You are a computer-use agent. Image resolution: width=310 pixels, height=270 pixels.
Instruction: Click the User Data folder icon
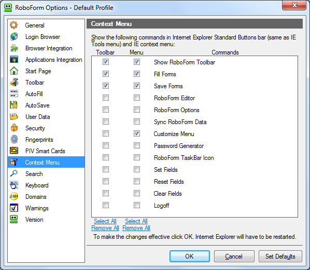point(14,117)
